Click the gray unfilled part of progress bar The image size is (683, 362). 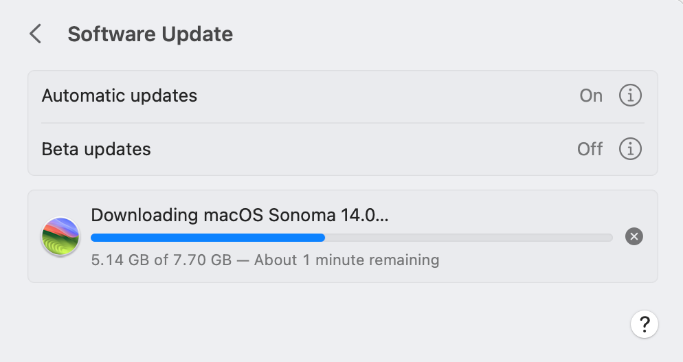click(467, 238)
